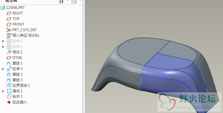Click the 导入特征 标识41 import feature icon
Viewport: 223px width, 113px height.
[x=9, y=36]
